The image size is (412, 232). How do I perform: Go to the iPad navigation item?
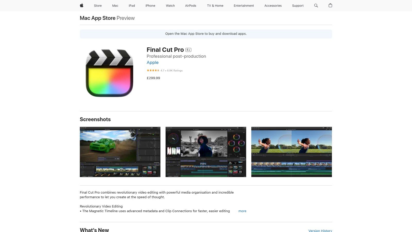[x=132, y=6]
